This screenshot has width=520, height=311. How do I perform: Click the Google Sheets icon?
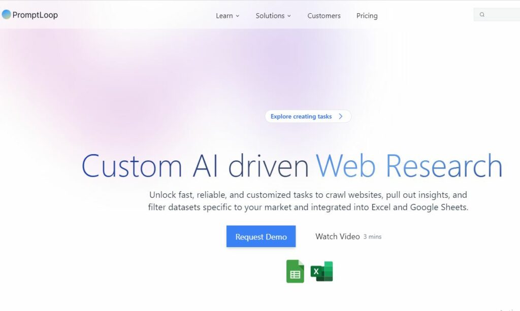point(295,271)
